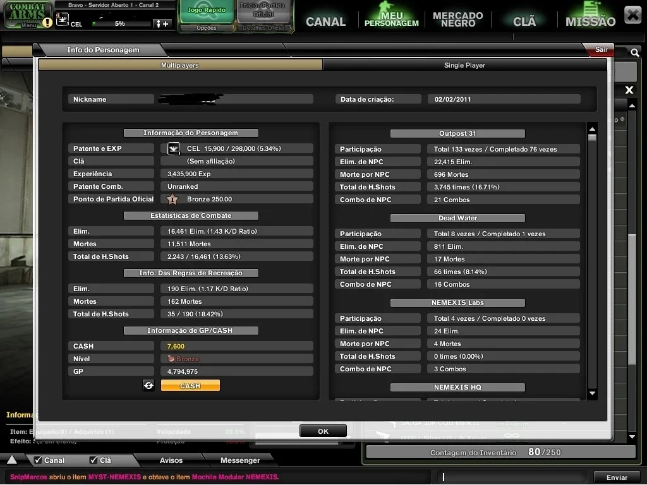The height and width of the screenshot is (485, 647).
Task: Click the CEL rank insignia icon
Action: [x=174, y=148]
